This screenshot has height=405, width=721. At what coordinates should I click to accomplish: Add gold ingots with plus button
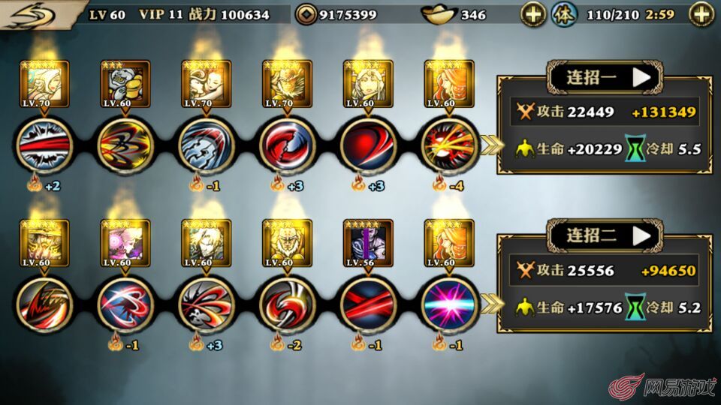[x=533, y=14]
